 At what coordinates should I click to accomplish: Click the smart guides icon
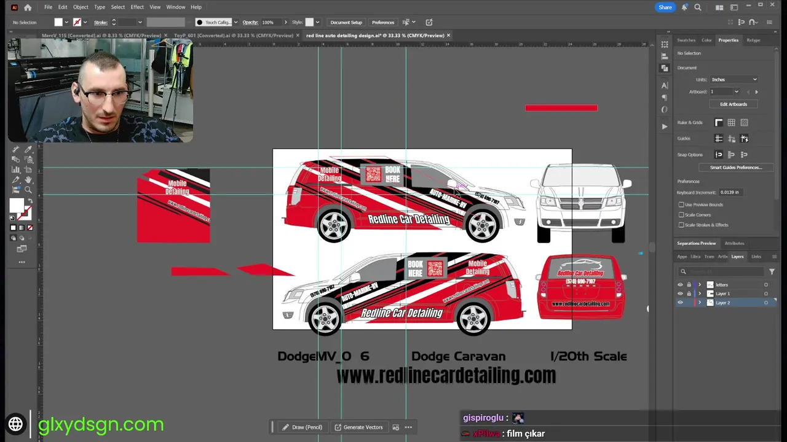pos(744,139)
